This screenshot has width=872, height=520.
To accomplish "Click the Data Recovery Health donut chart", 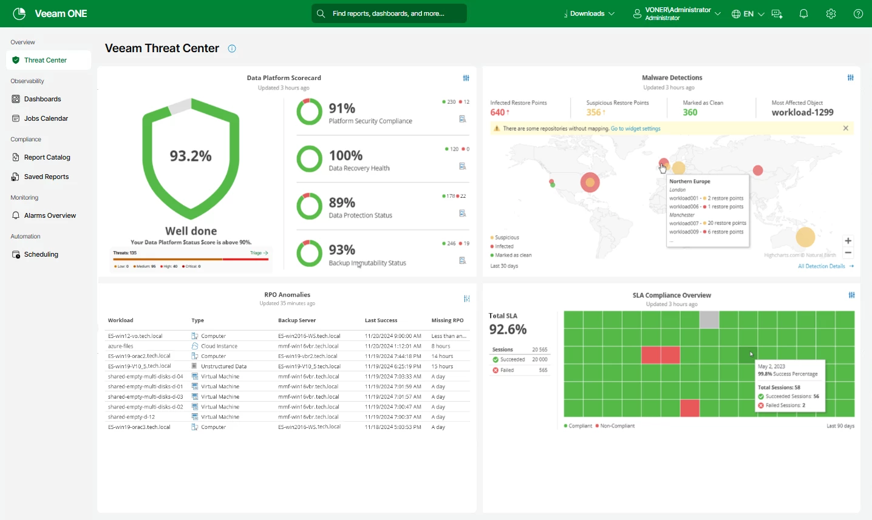I will [310, 159].
